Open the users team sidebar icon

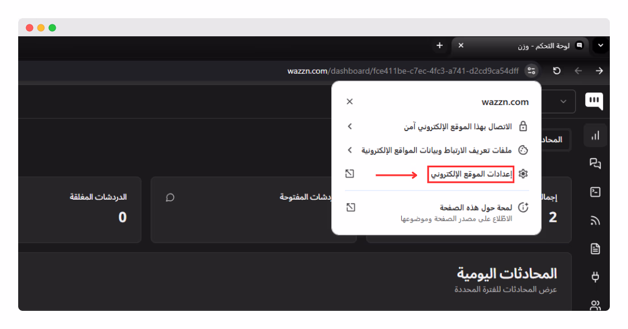coord(595,305)
